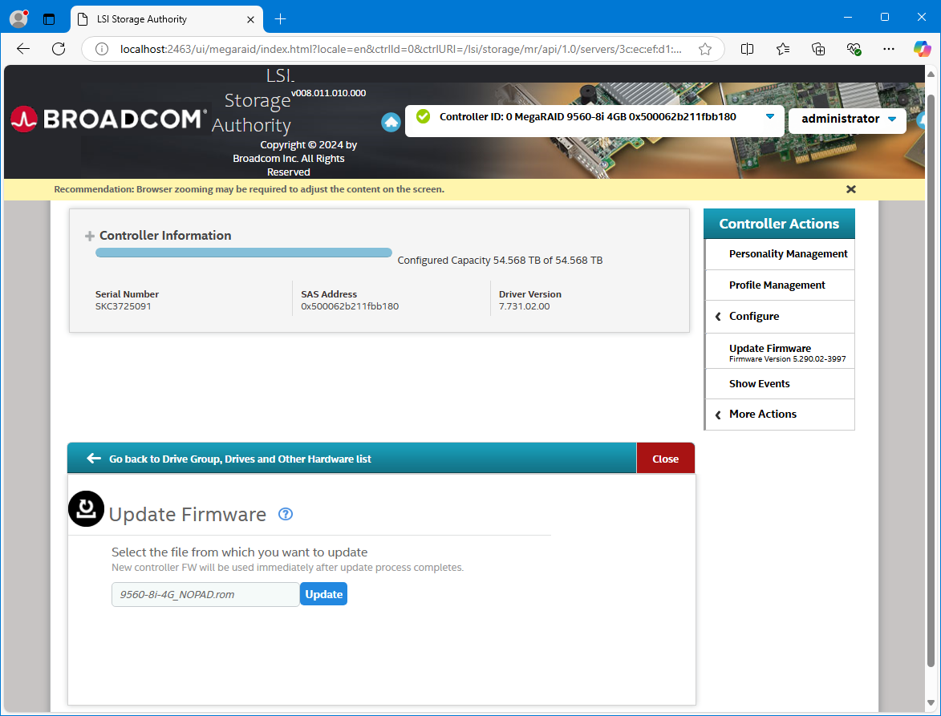Dismiss the browser zooming recommendation banner

[x=850, y=189]
